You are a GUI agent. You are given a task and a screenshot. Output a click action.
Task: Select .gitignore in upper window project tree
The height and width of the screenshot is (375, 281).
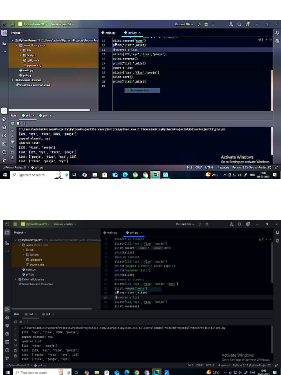click(31, 60)
